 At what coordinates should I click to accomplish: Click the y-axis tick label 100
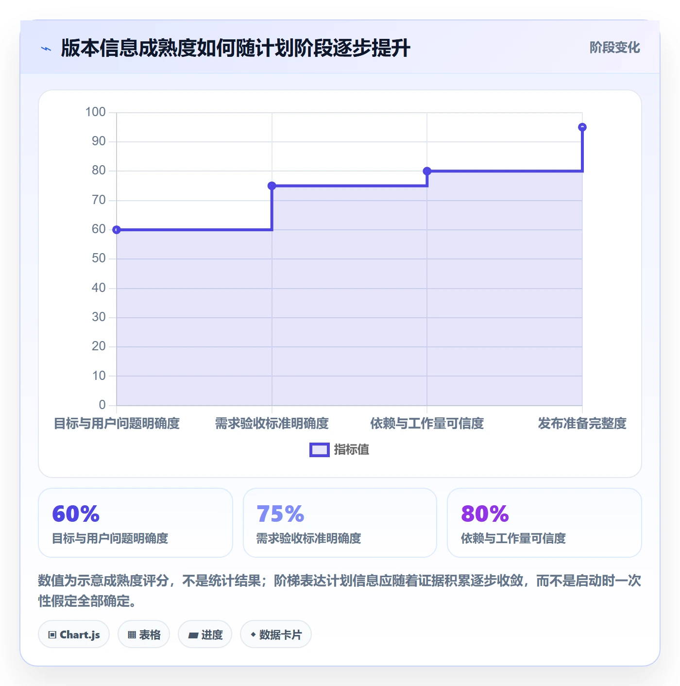95,112
